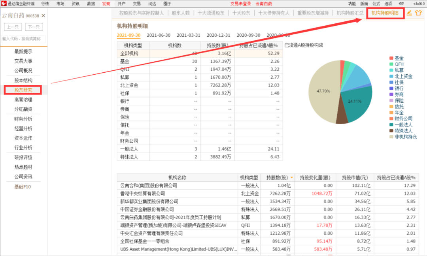Viewport: 427px width, 256px height.
Task: Focus the 输入代码、拼音或简称 search field
Action: pyautogui.click(x=23, y=39)
